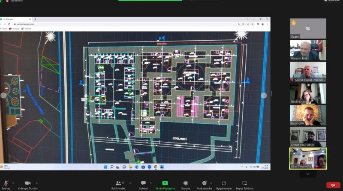
Task: Open the Sohbet chat panel
Action: [143, 183]
